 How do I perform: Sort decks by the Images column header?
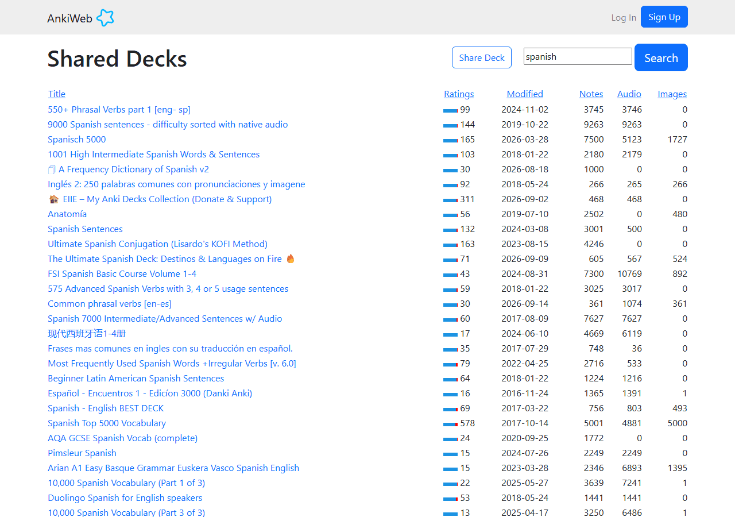(x=672, y=94)
